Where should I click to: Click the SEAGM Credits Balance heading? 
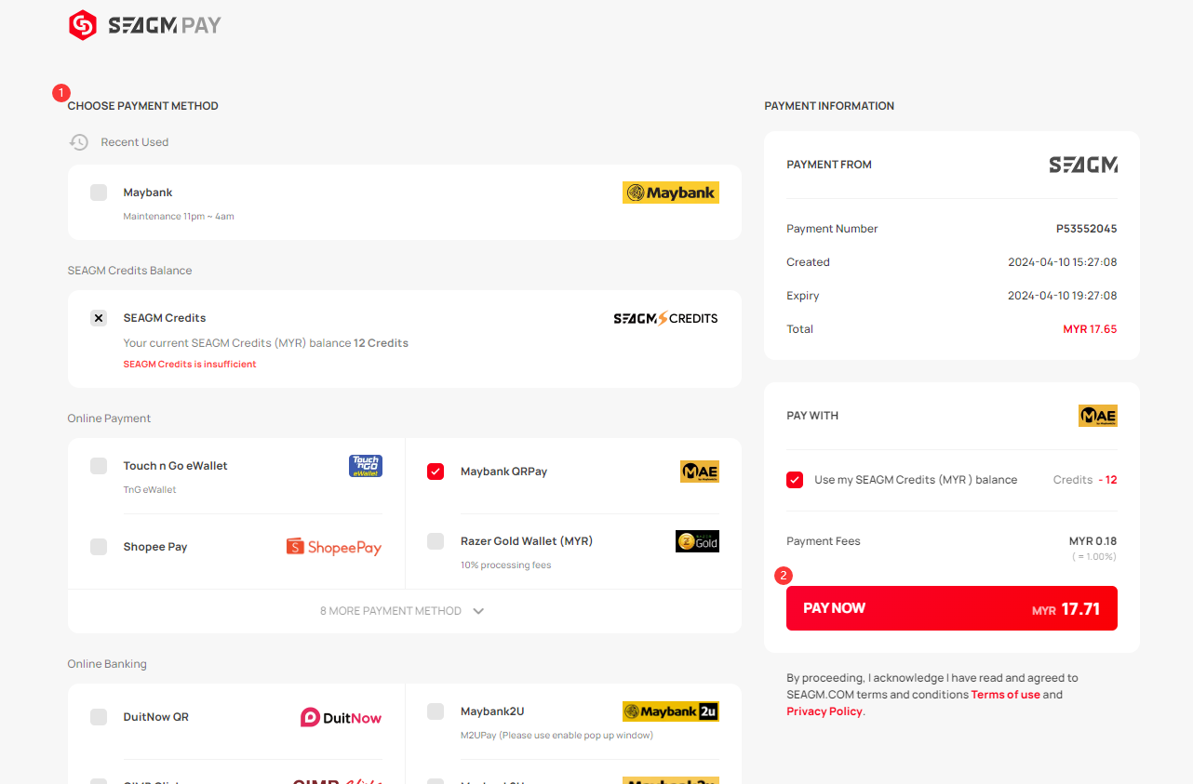129,271
